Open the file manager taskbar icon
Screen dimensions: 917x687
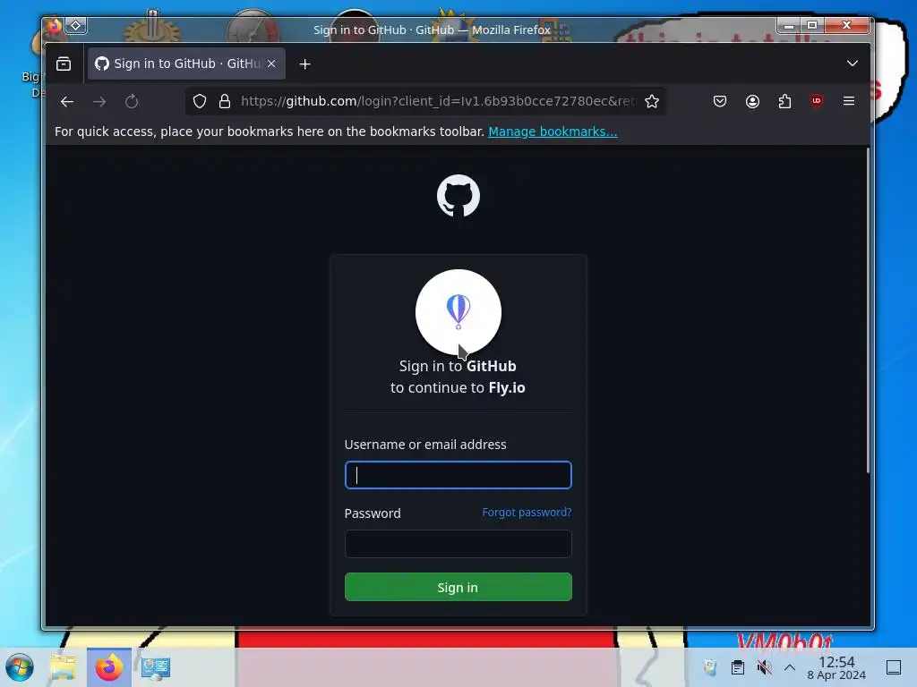(64, 667)
